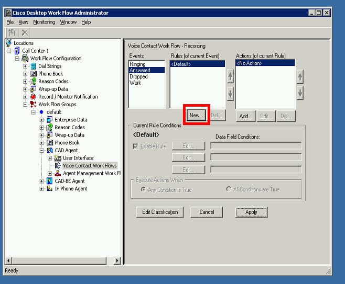Collapse the Call Center 1 node
This screenshot has height=284, width=345.
point(9,51)
